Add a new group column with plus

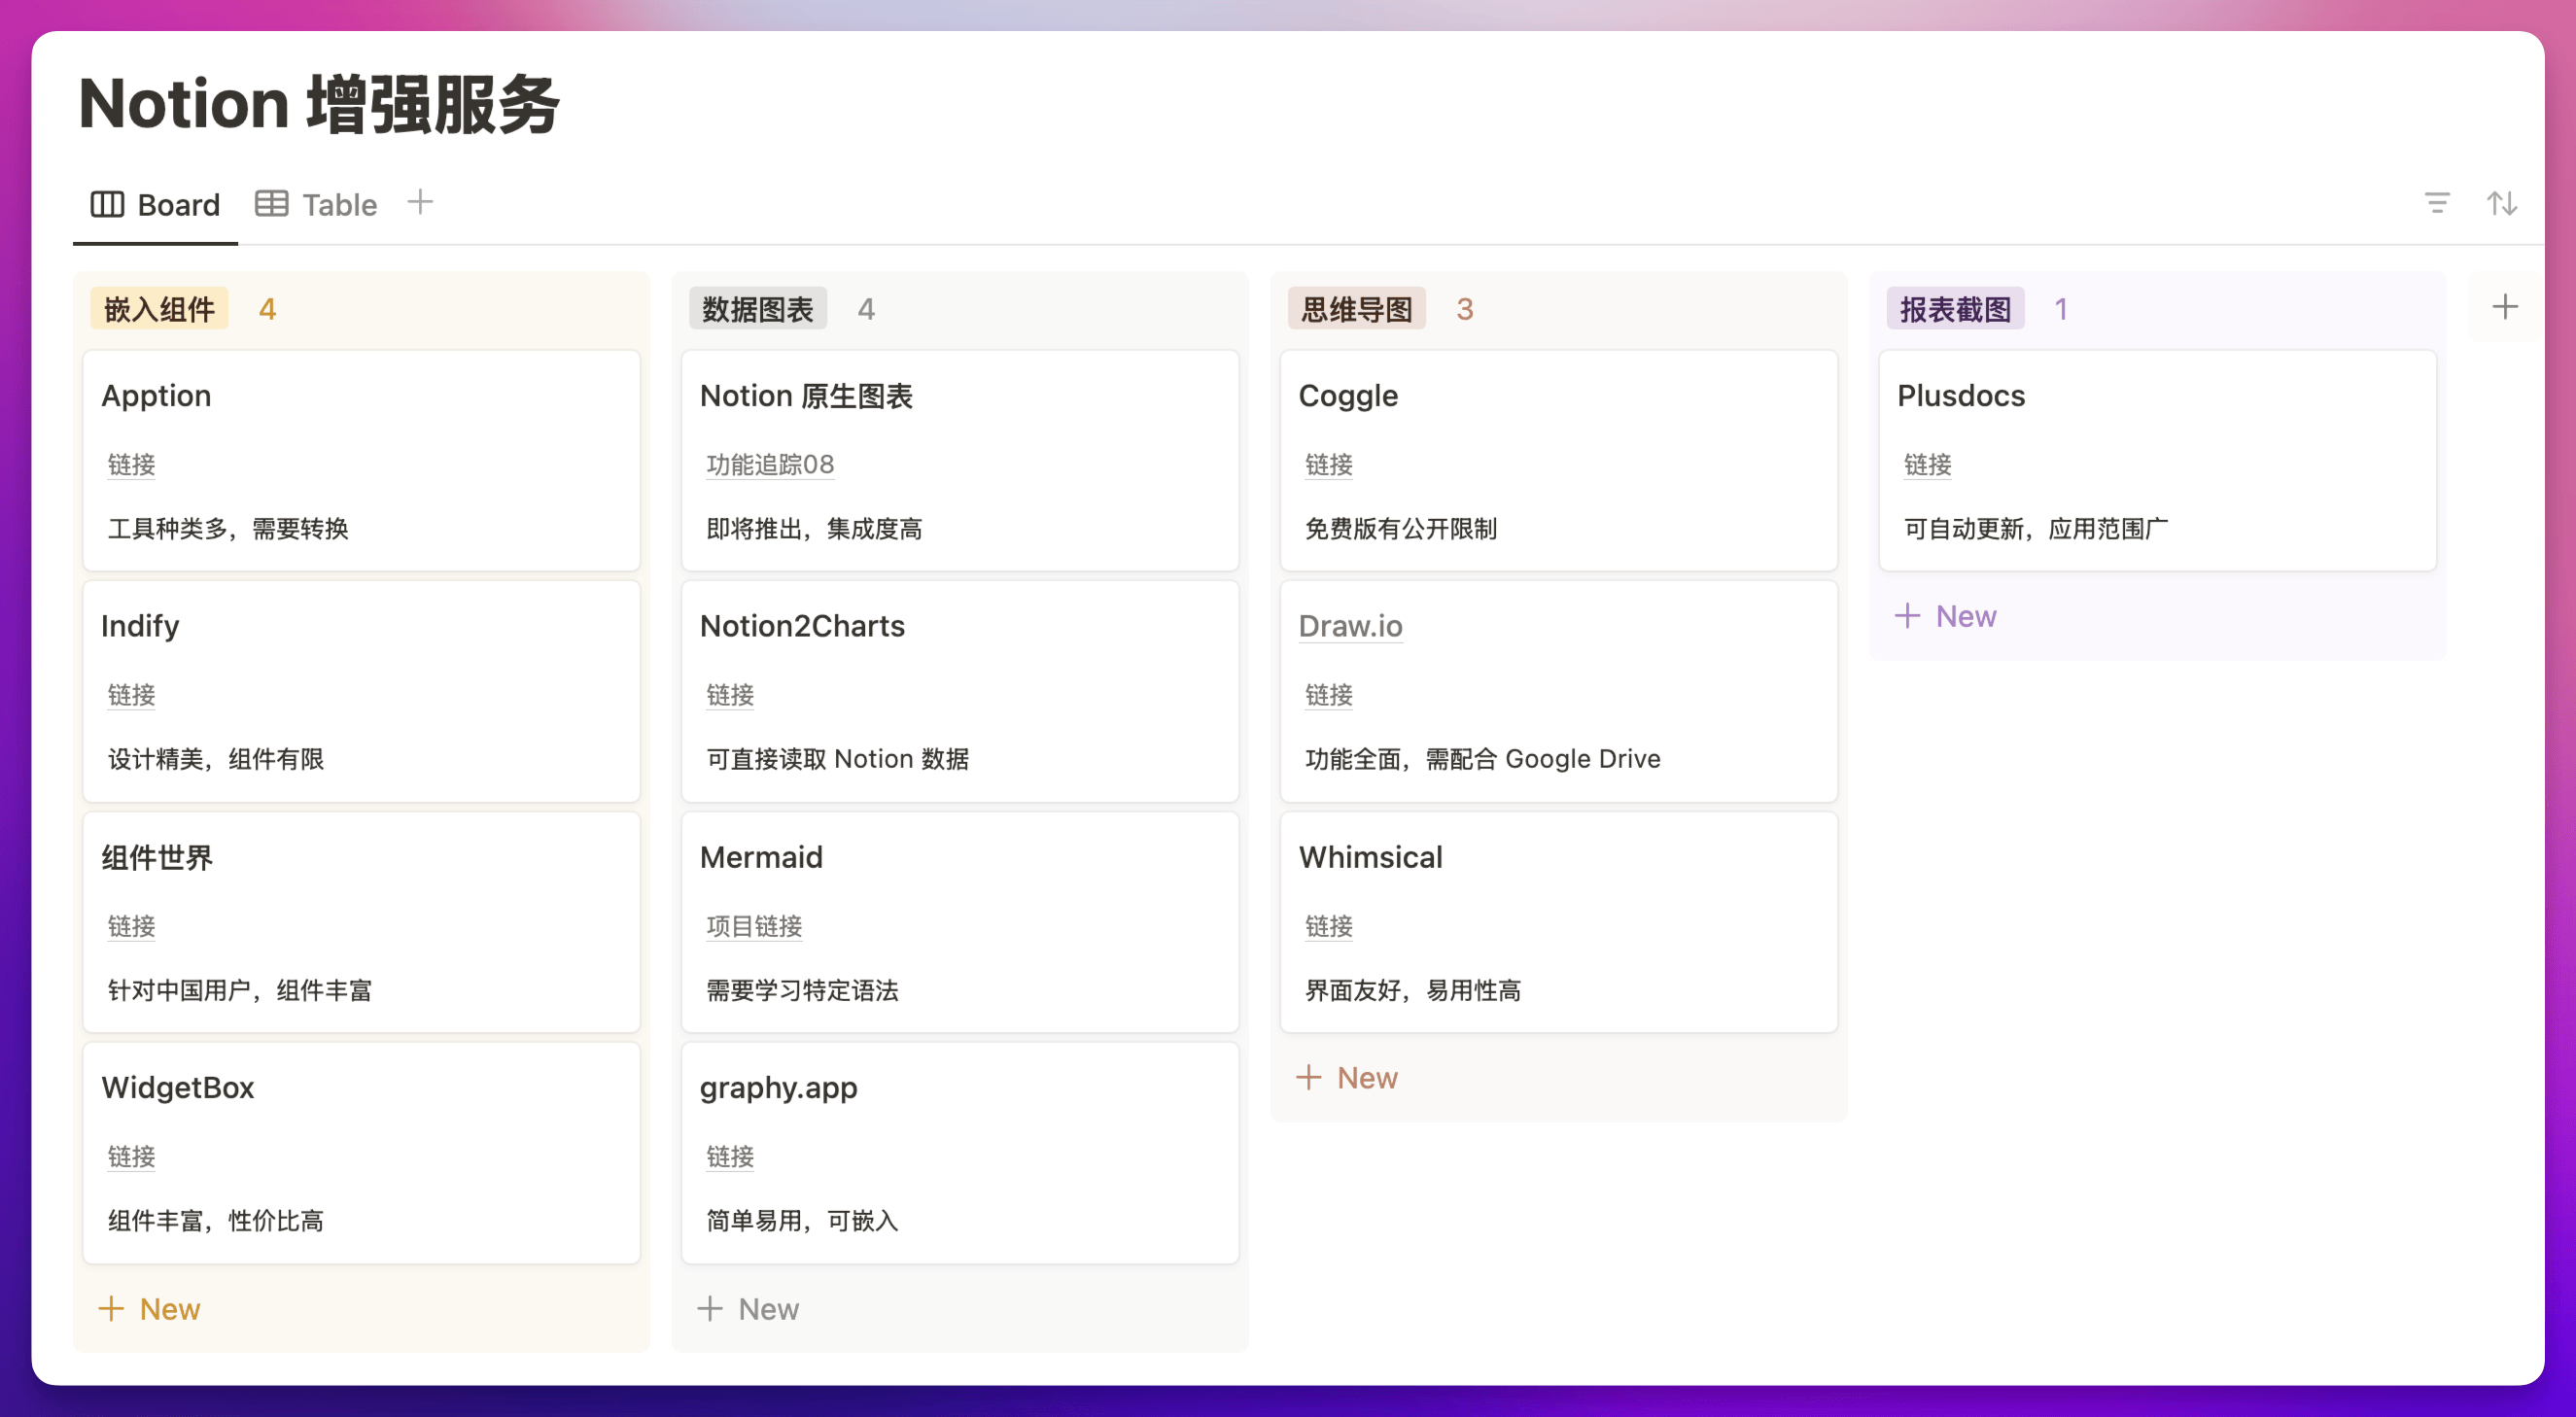(x=2504, y=307)
